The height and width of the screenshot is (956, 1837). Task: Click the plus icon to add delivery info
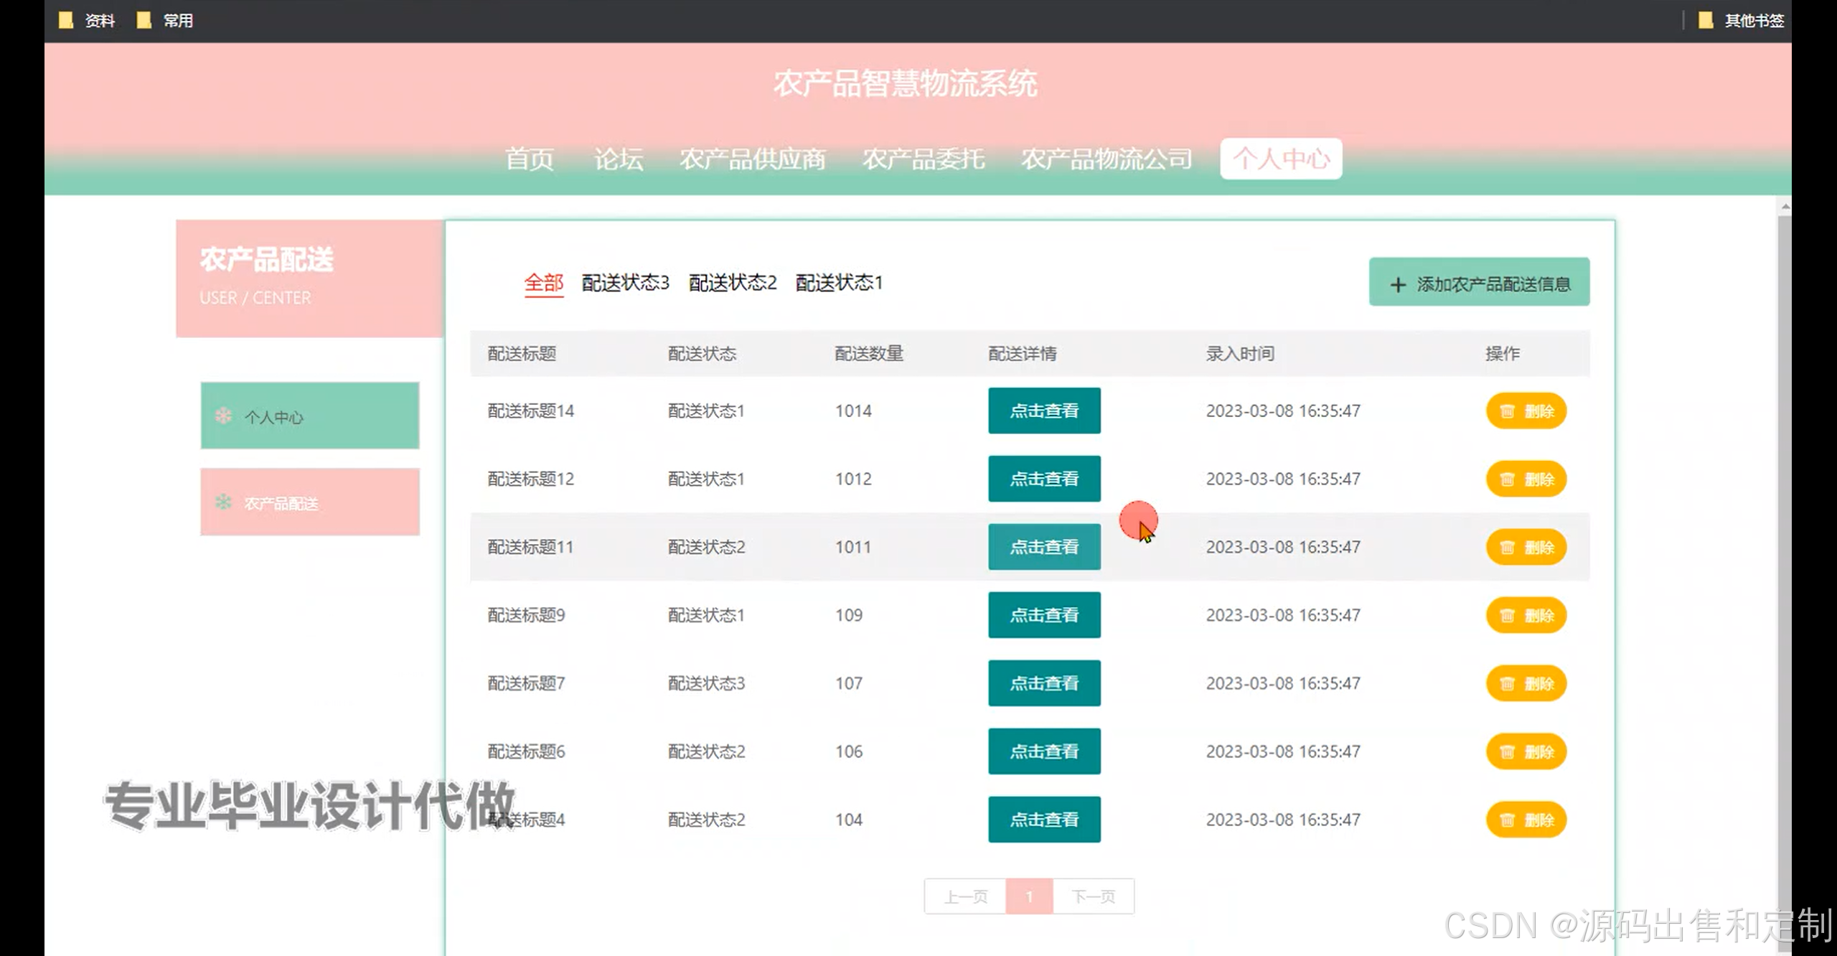(x=1397, y=285)
